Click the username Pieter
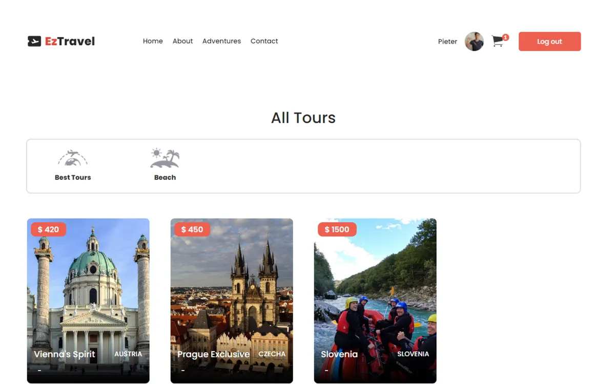 click(447, 41)
